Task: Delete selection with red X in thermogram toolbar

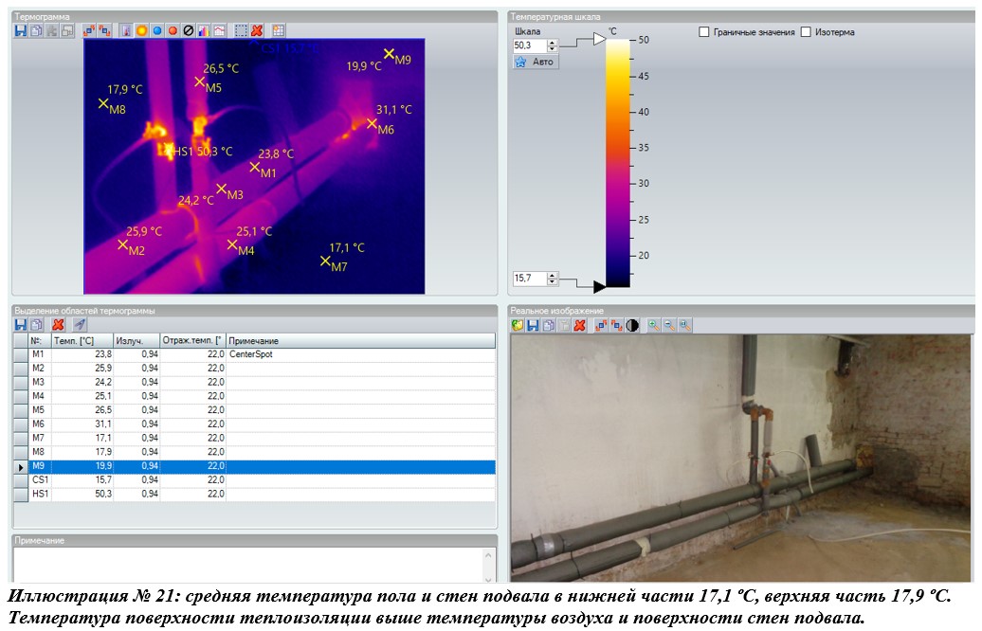Action: pyautogui.click(x=257, y=30)
